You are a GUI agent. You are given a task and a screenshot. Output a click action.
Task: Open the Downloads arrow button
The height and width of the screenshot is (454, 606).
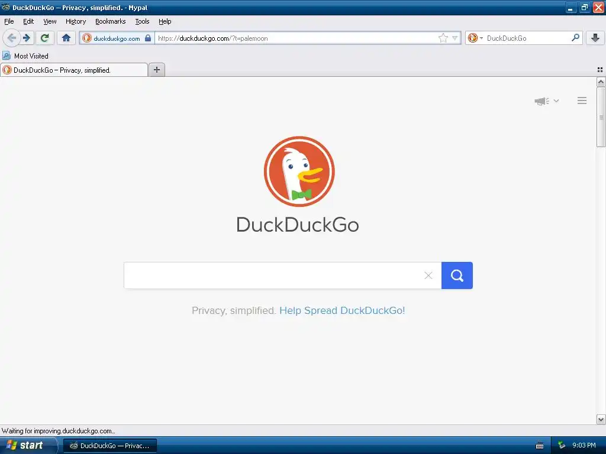pyautogui.click(x=595, y=38)
